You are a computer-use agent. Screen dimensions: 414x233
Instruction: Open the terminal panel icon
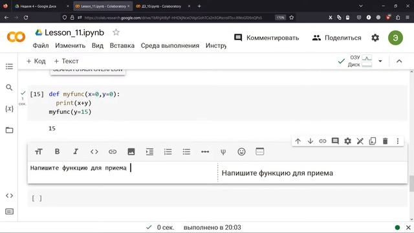click(9, 212)
